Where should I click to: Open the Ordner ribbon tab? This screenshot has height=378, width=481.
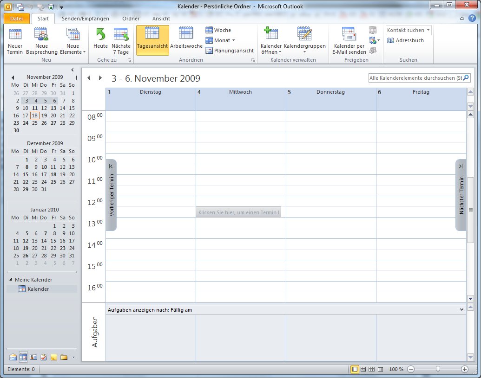pos(131,19)
